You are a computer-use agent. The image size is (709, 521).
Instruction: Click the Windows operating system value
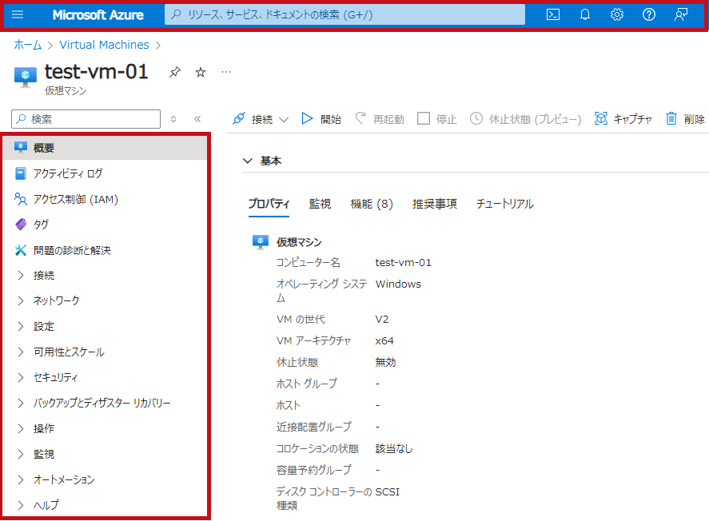point(398,284)
